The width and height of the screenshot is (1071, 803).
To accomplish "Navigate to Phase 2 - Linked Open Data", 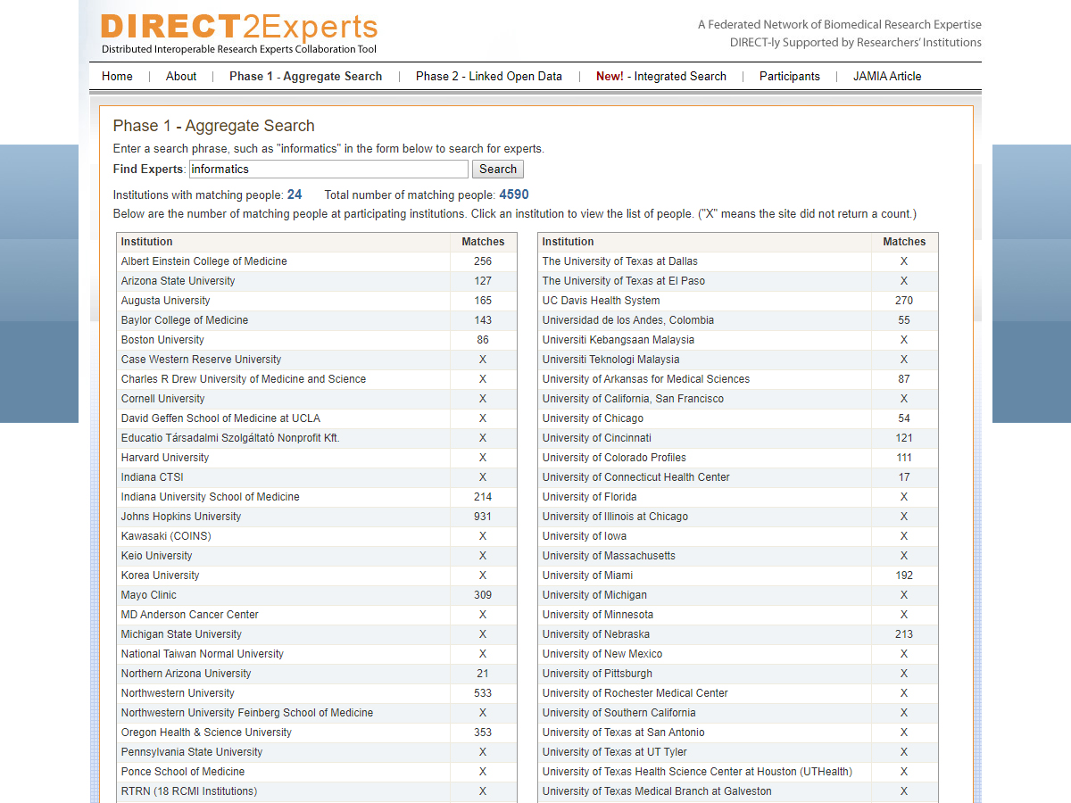I will [488, 77].
